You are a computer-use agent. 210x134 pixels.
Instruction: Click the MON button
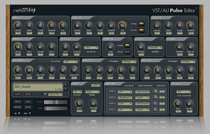click(28, 102)
